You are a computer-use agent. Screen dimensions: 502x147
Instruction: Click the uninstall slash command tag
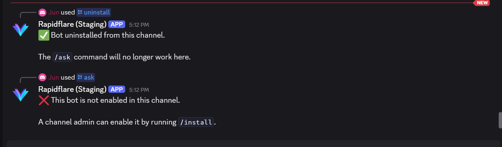[x=94, y=13]
